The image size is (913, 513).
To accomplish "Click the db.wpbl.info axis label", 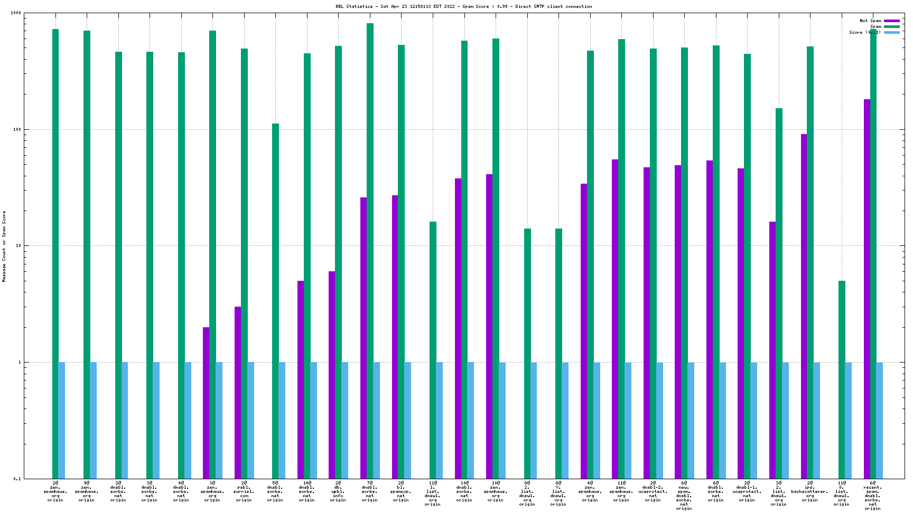I will pos(338,491).
